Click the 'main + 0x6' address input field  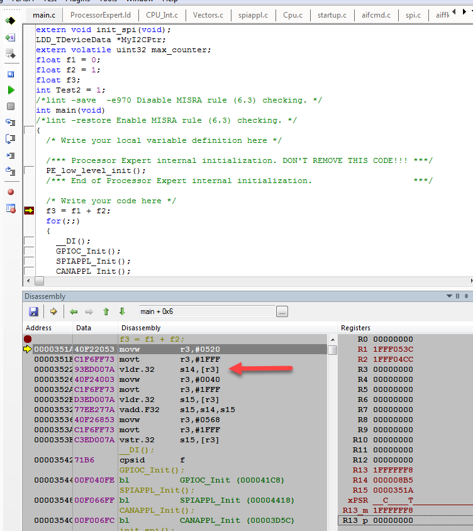point(207,311)
